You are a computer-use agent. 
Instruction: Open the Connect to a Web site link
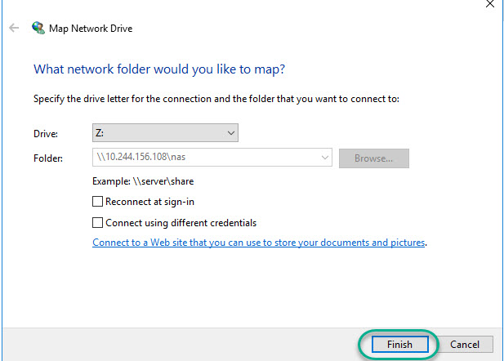[x=259, y=243]
